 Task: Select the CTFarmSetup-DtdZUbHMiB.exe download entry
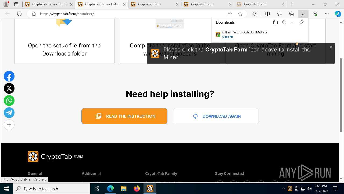pos(260,34)
